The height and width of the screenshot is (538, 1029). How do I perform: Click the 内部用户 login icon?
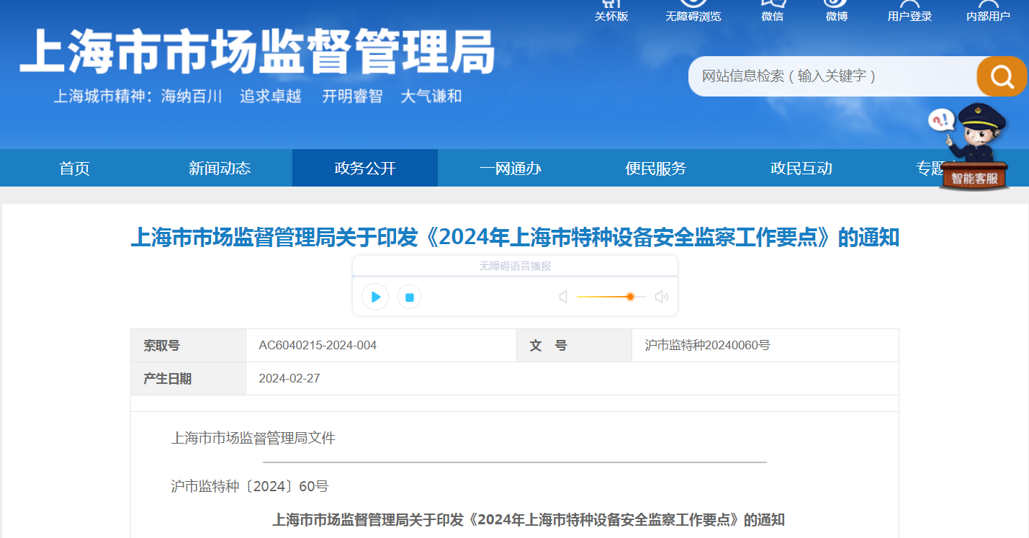[988, 12]
